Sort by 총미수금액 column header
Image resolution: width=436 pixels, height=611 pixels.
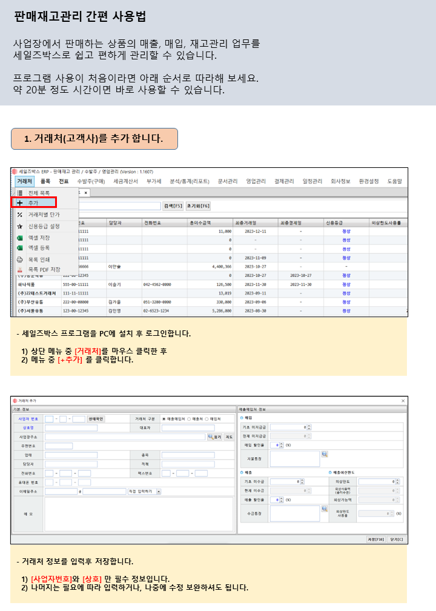pyautogui.click(x=210, y=223)
